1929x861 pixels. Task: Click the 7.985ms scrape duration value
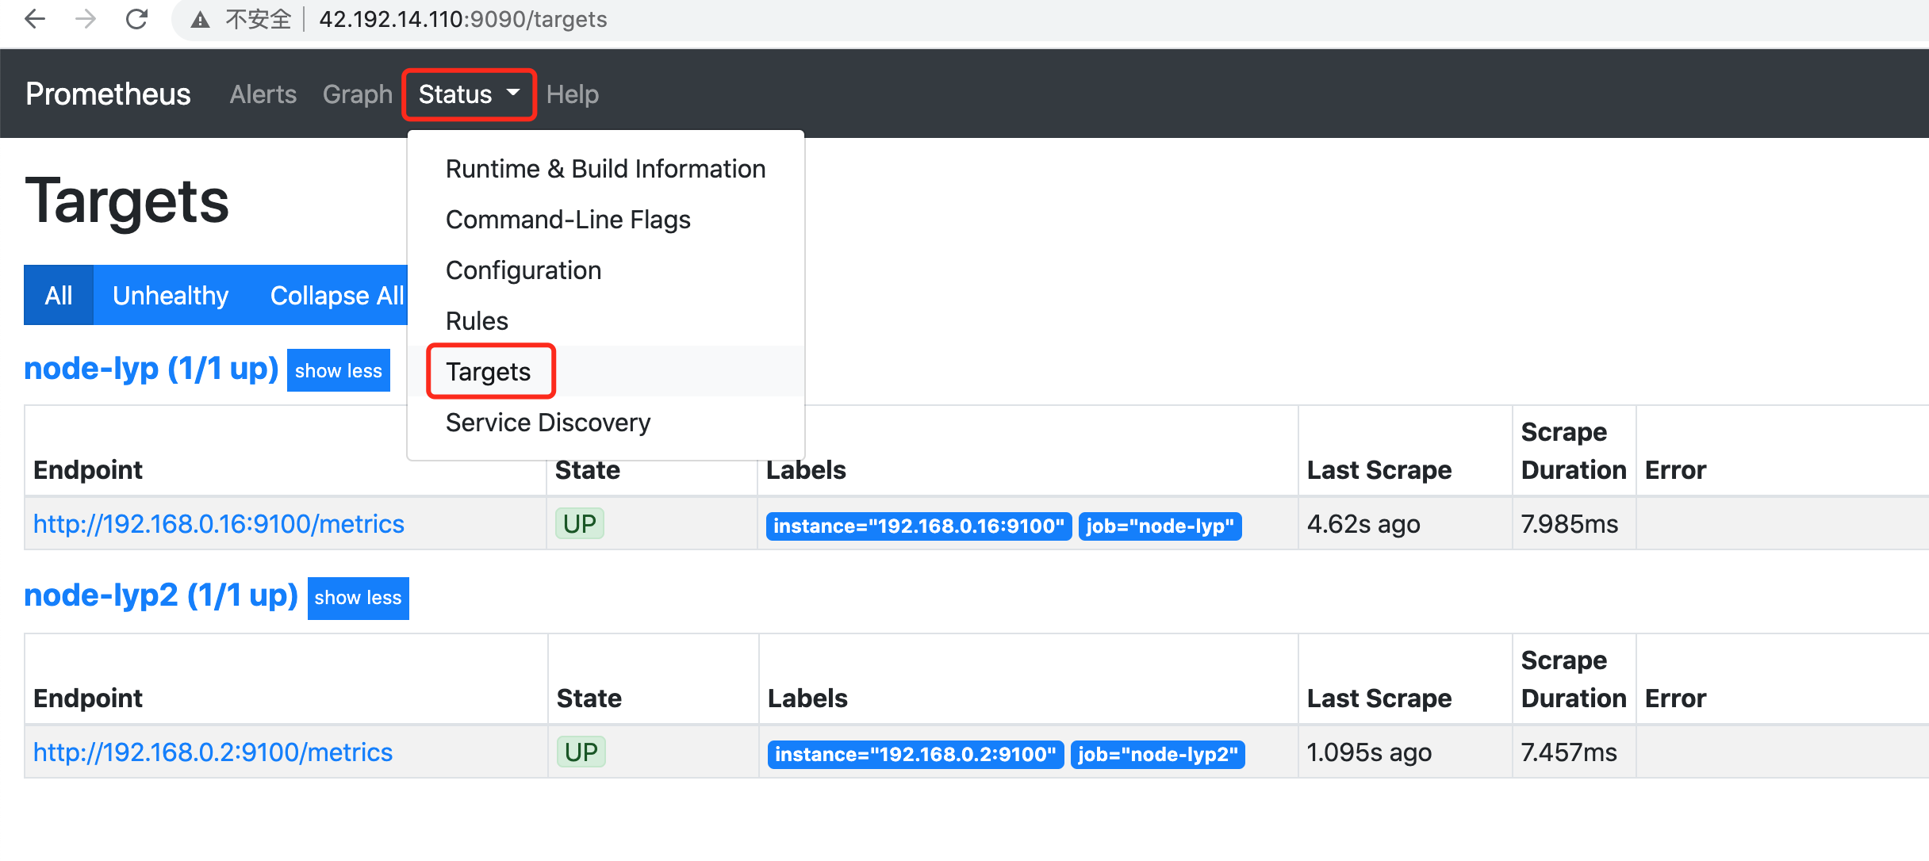[x=1570, y=524]
